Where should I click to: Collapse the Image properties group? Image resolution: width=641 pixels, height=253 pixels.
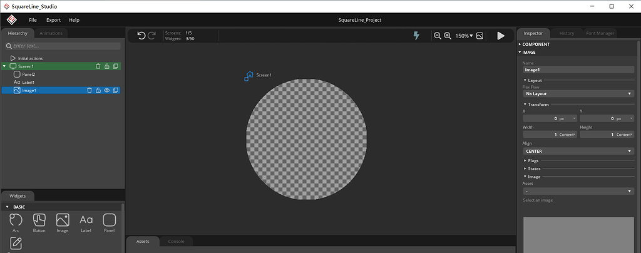525,177
